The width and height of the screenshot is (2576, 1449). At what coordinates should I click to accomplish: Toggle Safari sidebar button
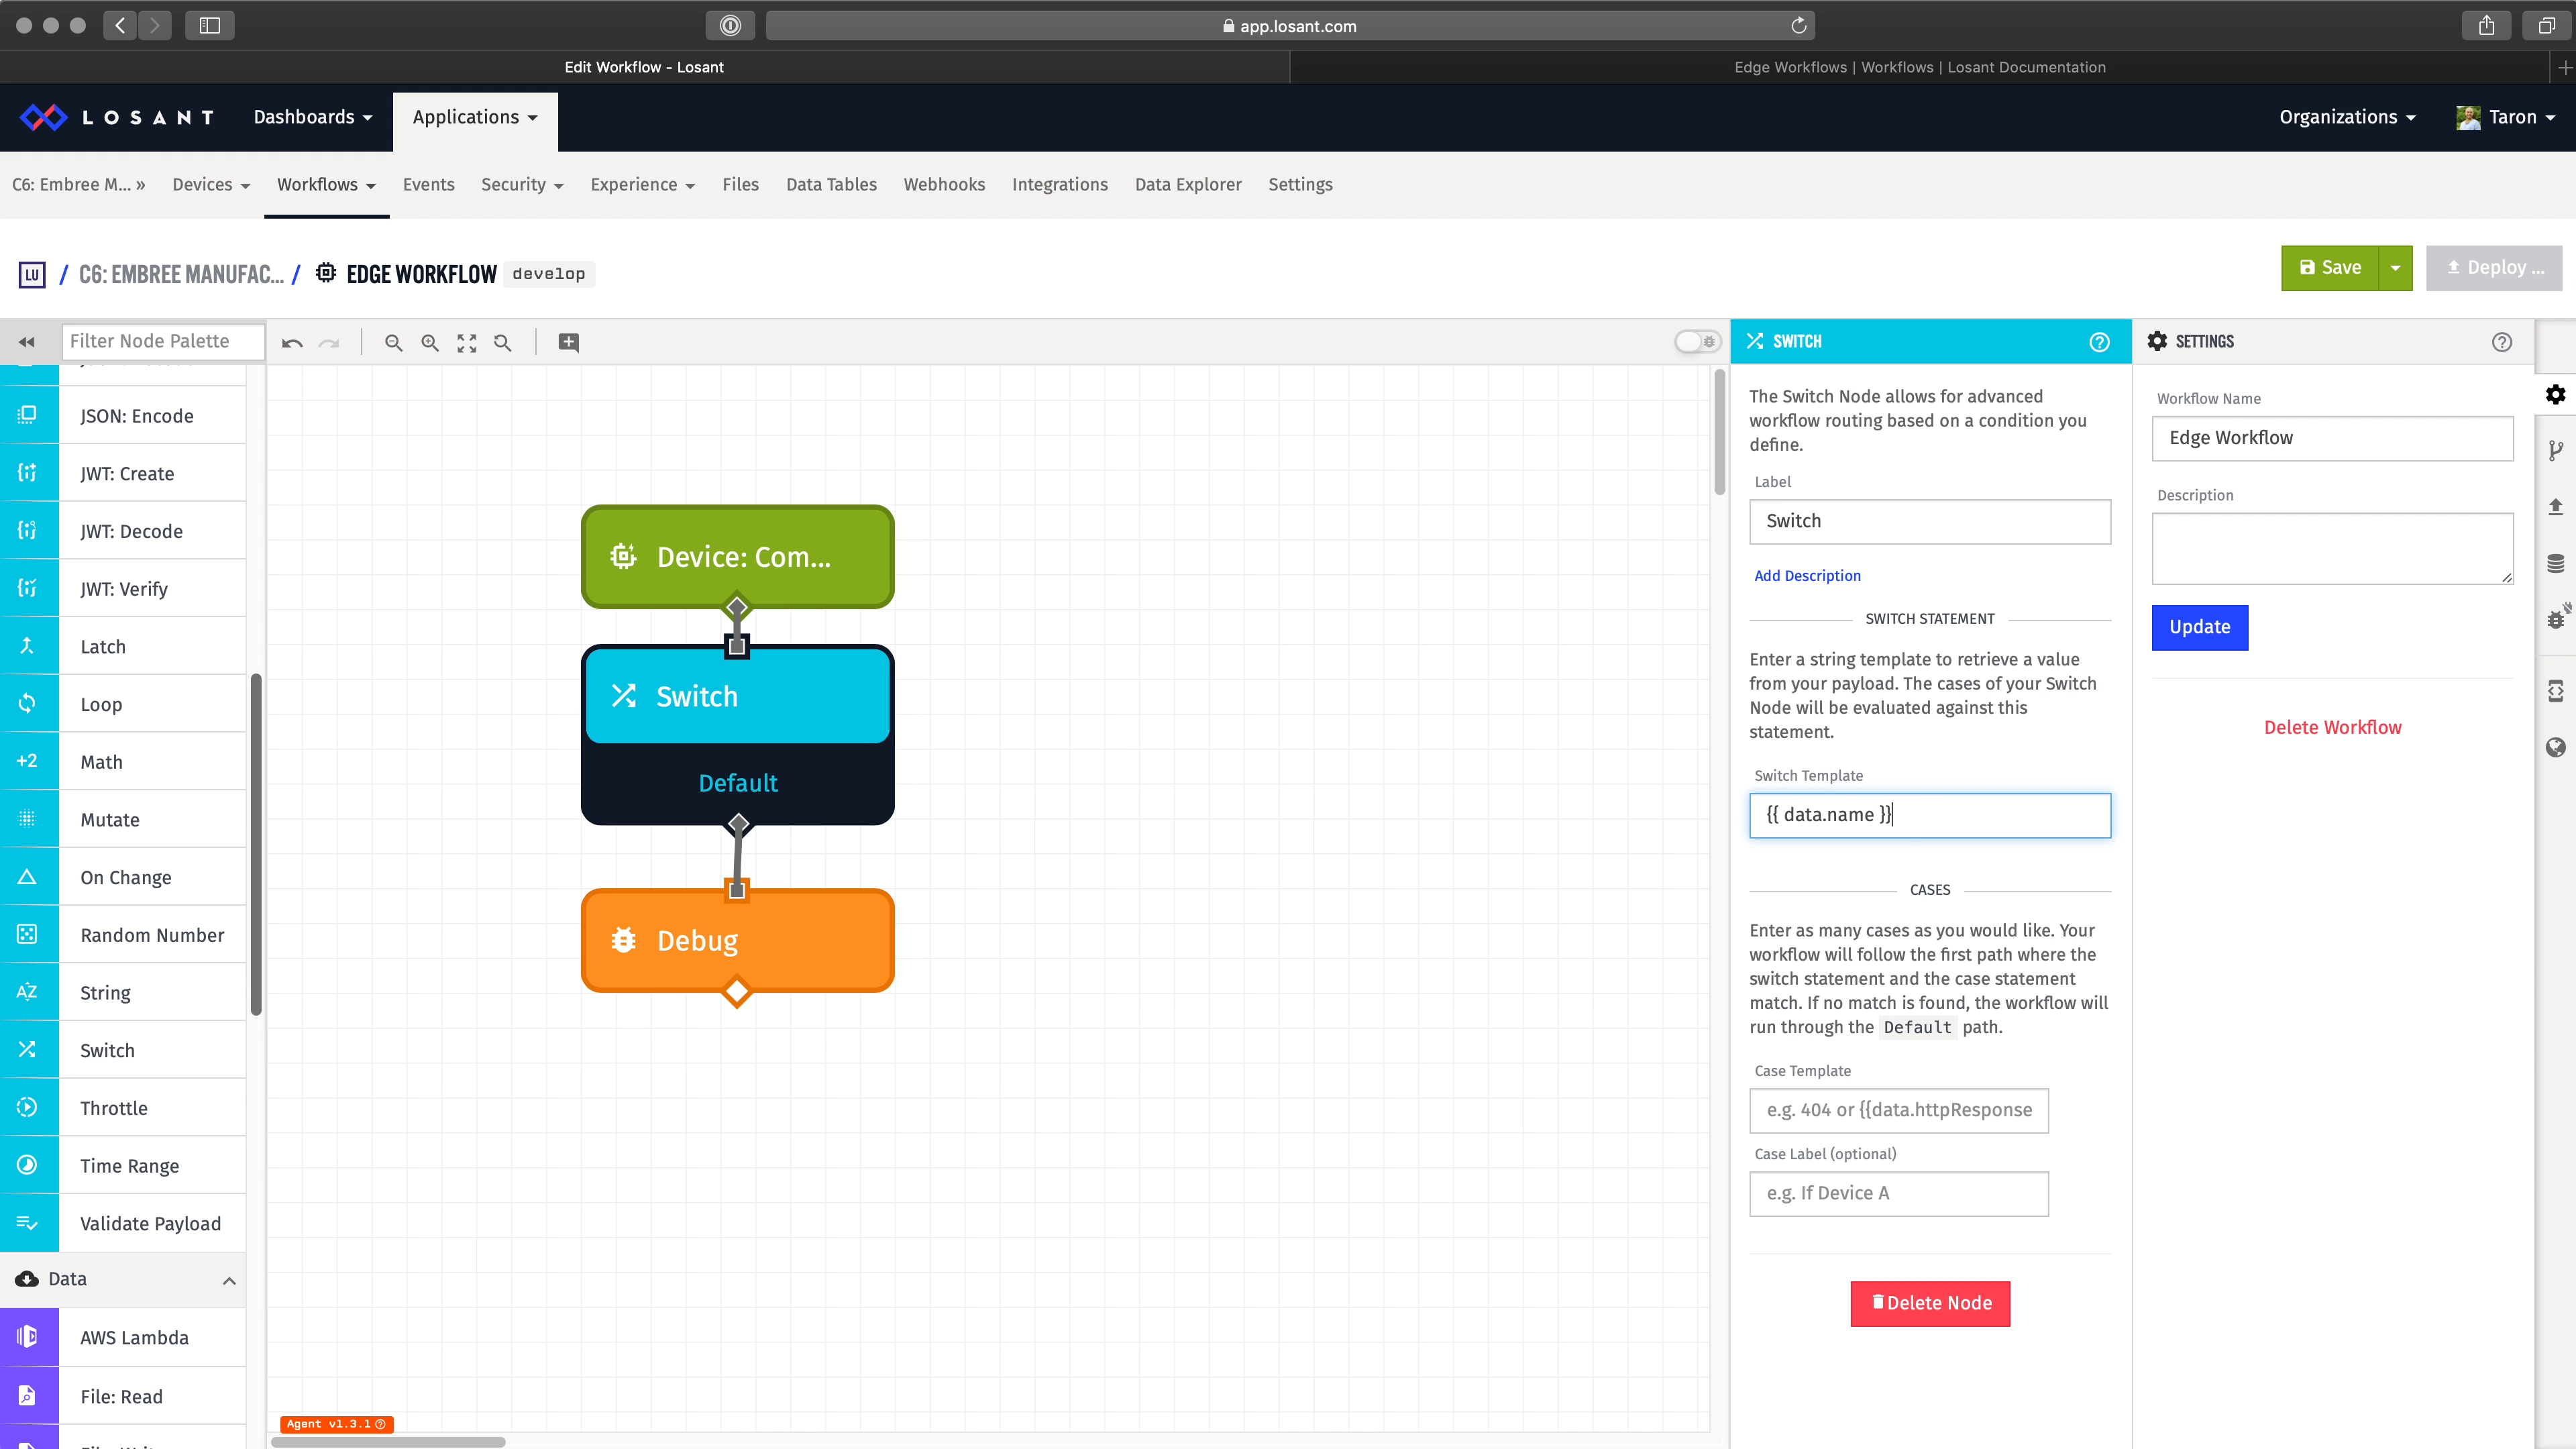pos(210,26)
